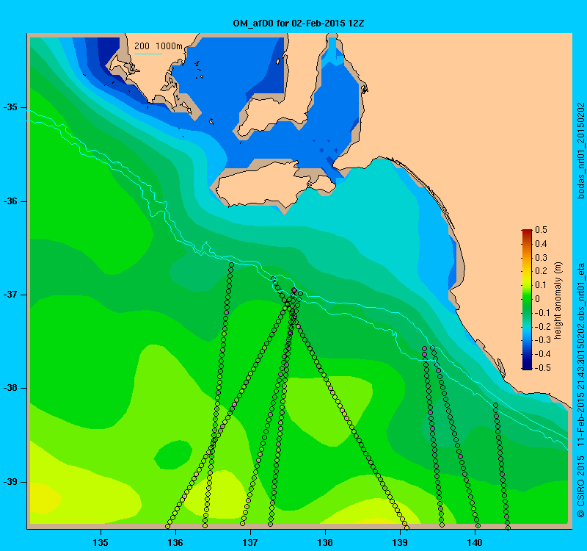Screen dimensions: 587x551
Task: Click the title 'OM_afD0 for 02-Feb-2015 12Z'
Action: pyautogui.click(x=299, y=24)
